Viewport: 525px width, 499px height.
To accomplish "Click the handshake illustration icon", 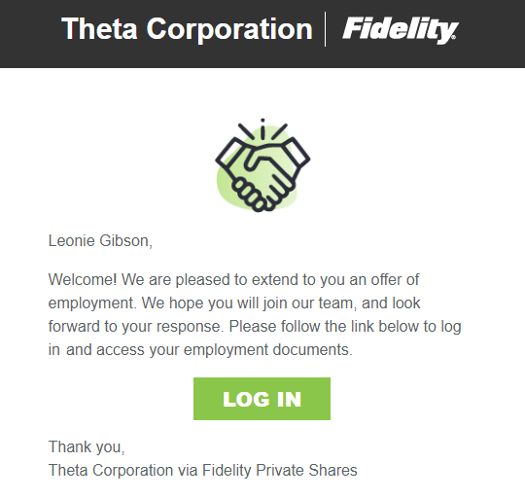I will 262,165.
